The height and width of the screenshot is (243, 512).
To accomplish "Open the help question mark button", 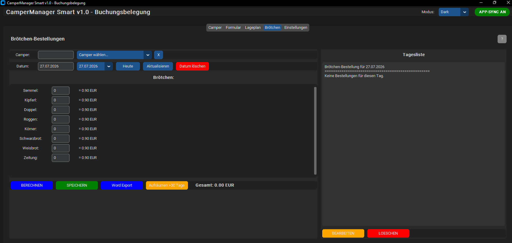I will tap(502, 39).
